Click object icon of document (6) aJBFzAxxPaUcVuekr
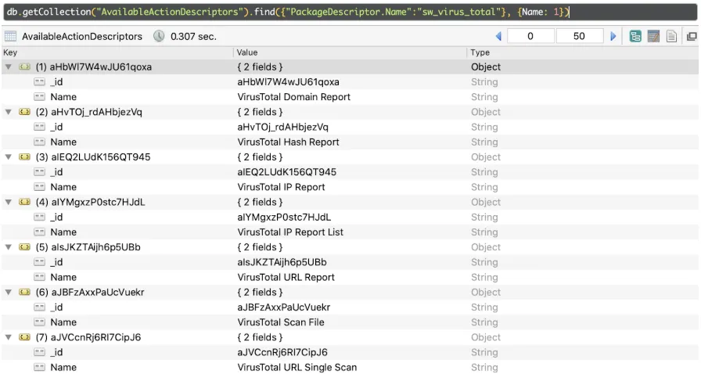 point(24,292)
